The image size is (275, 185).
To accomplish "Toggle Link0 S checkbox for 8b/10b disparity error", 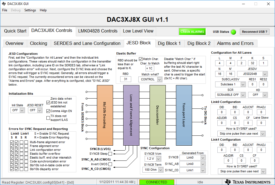I will 12,169.
